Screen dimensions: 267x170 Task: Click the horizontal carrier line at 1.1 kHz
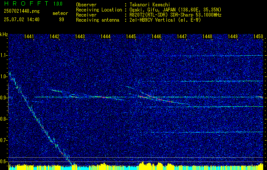pyautogui.click(x=217, y=56)
